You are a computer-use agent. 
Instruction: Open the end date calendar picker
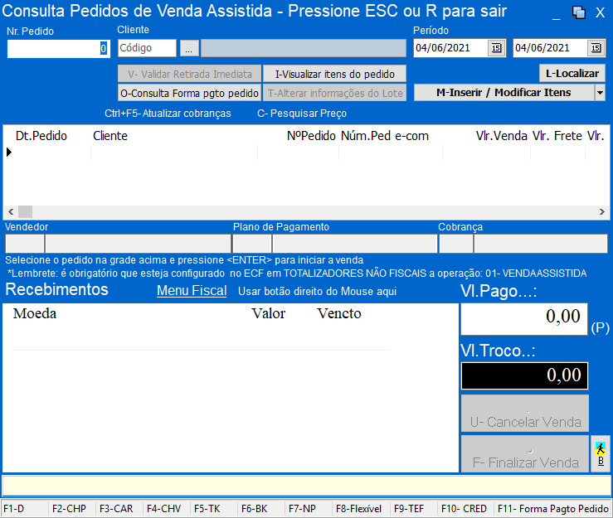pos(595,48)
